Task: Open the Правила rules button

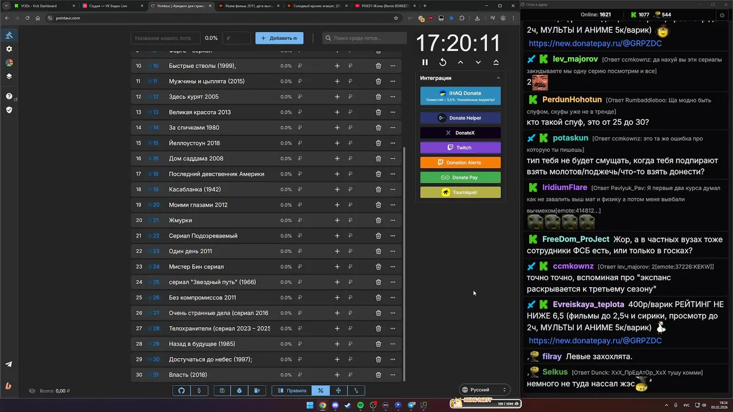Action: 292,390
